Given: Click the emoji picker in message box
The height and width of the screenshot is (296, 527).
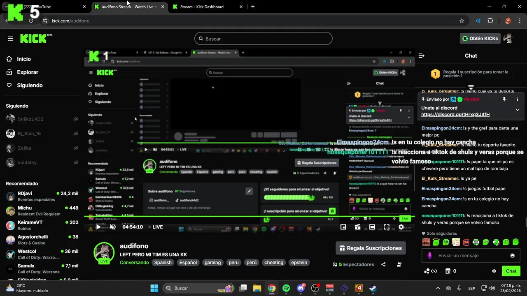Looking at the screenshot, I should point(513,256).
